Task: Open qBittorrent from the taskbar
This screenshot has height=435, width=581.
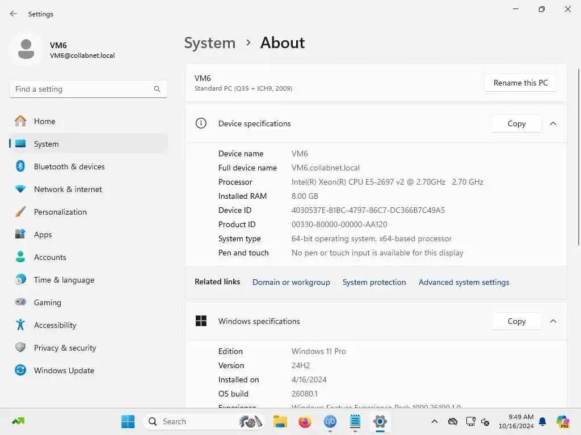Action: point(330,421)
